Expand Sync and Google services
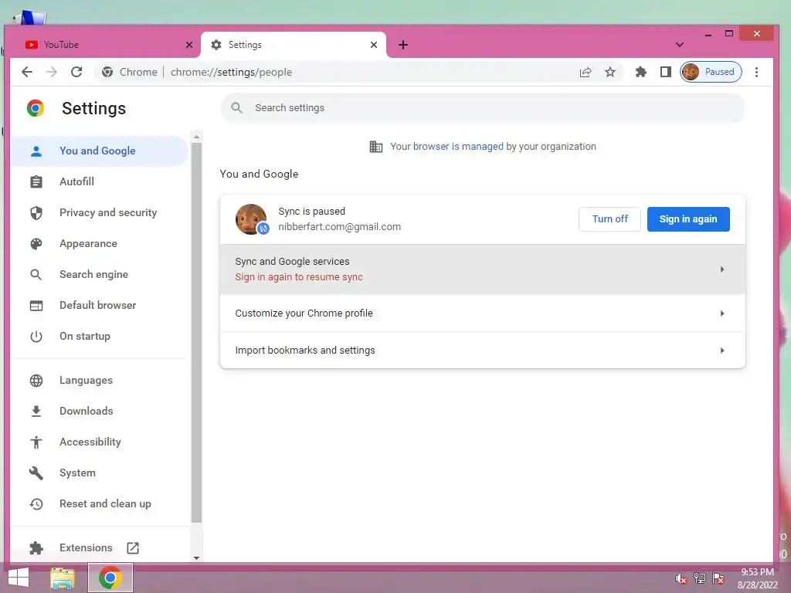The height and width of the screenshot is (593, 791). (483, 269)
